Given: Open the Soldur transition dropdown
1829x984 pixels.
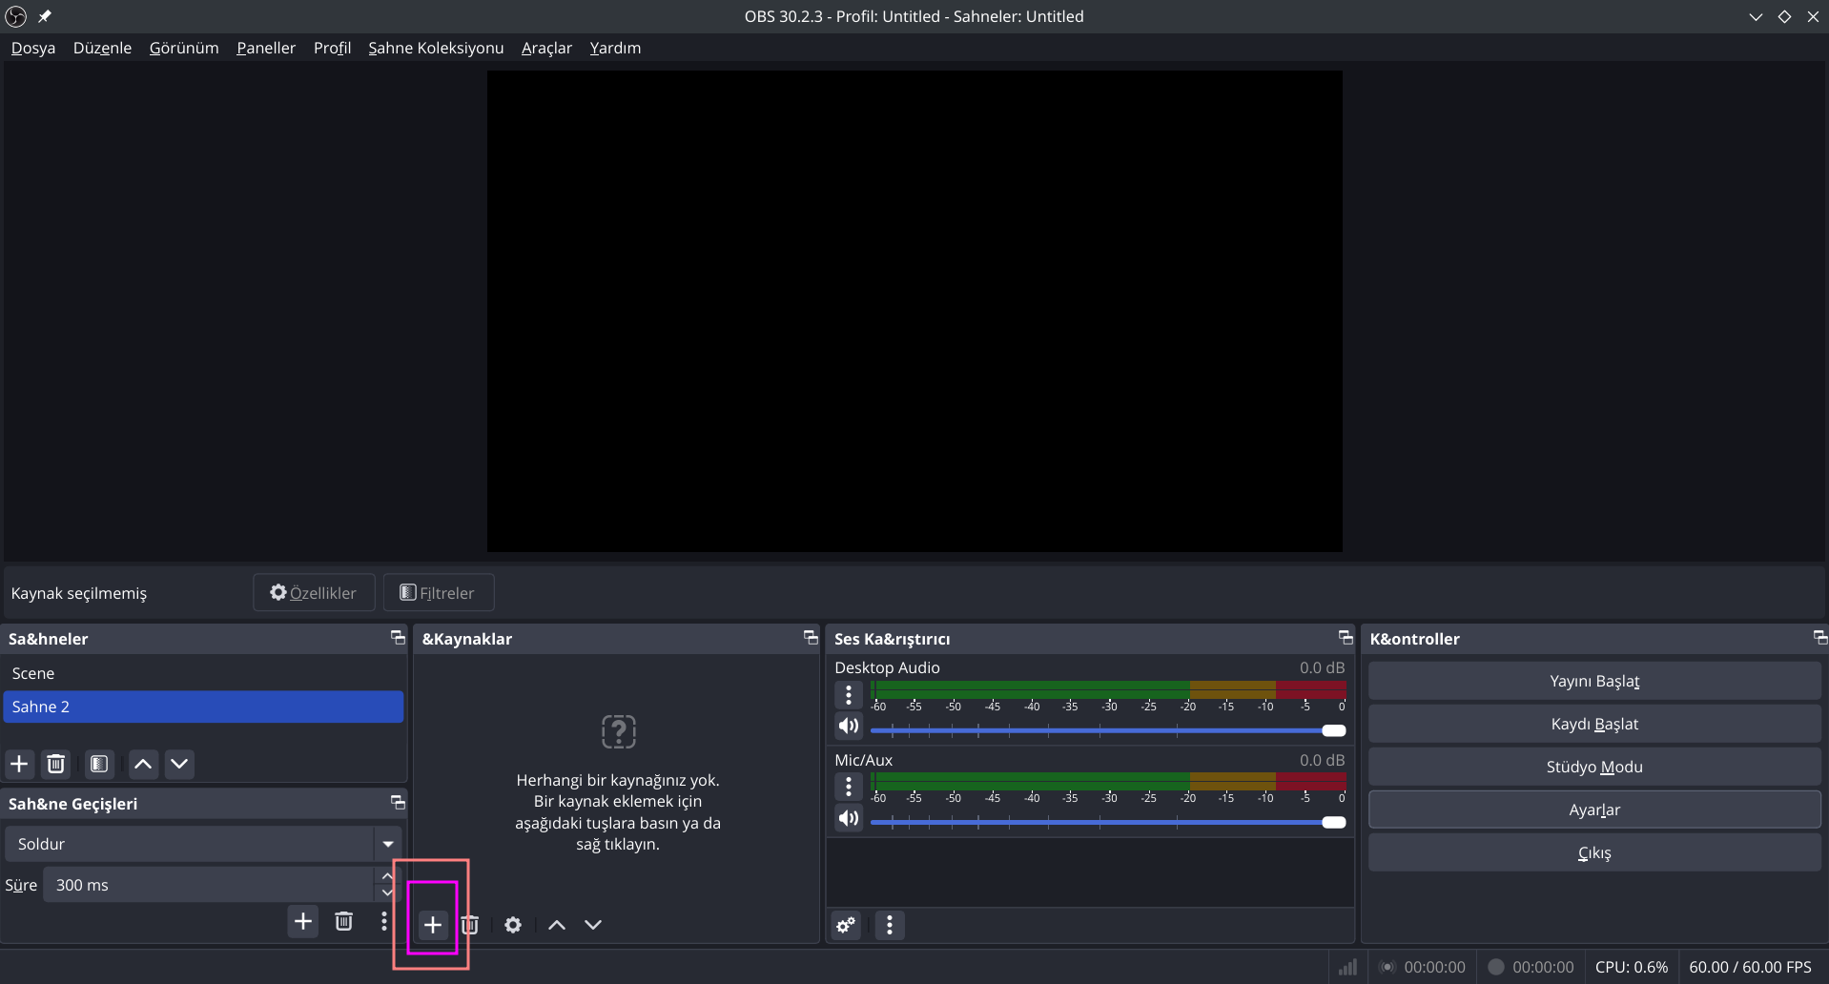Looking at the screenshot, I should coord(388,844).
